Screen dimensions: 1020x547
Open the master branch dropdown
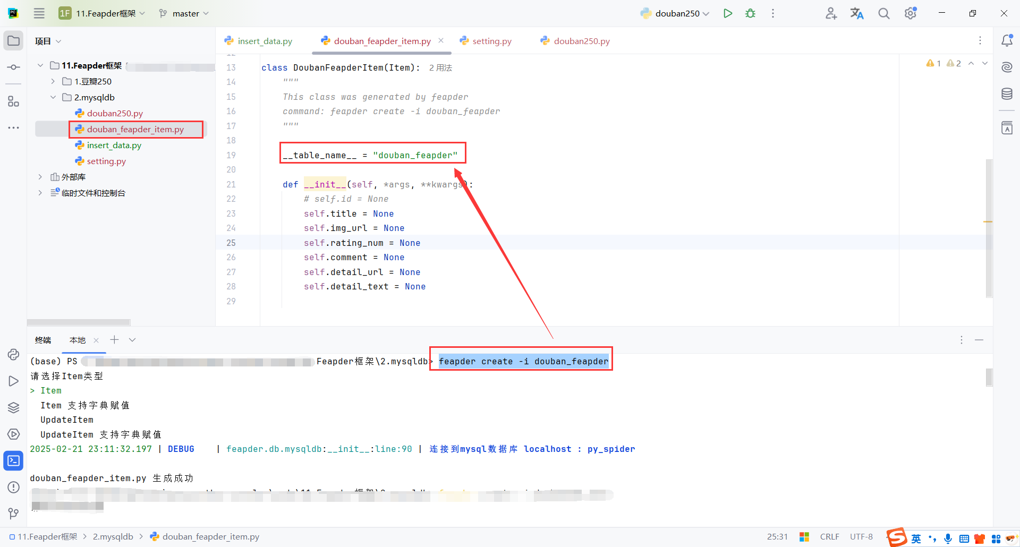coord(183,13)
